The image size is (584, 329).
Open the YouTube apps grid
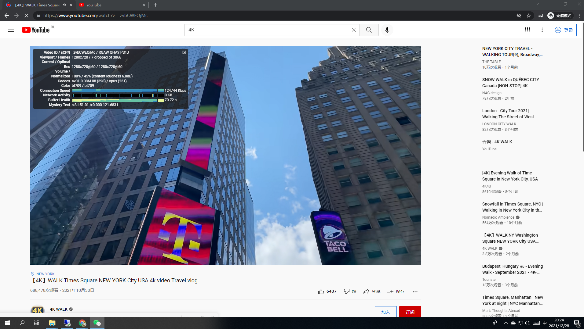click(527, 30)
